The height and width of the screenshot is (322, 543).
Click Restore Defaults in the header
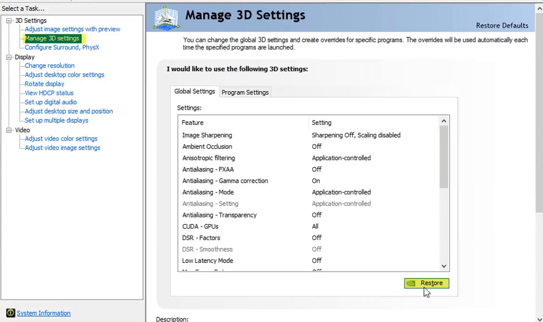click(x=502, y=26)
